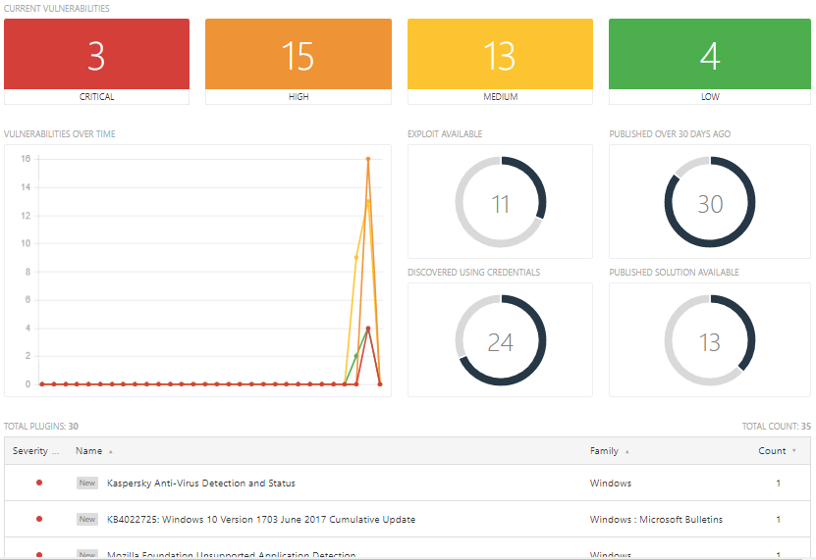Sort table by Family column header
Image resolution: width=816 pixels, height=560 pixels.
pyautogui.click(x=605, y=451)
